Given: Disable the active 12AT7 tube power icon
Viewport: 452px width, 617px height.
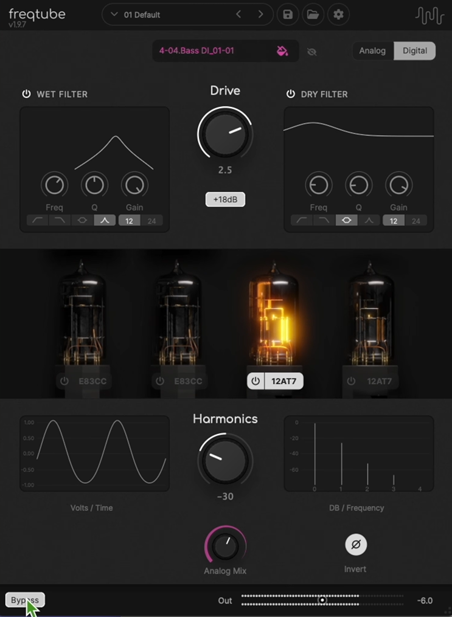Looking at the screenshot, I should pos(256,381).
